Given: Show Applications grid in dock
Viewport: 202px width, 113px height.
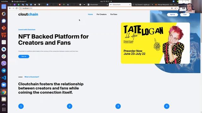Looking at the screenshot, I should pos(4,110).
